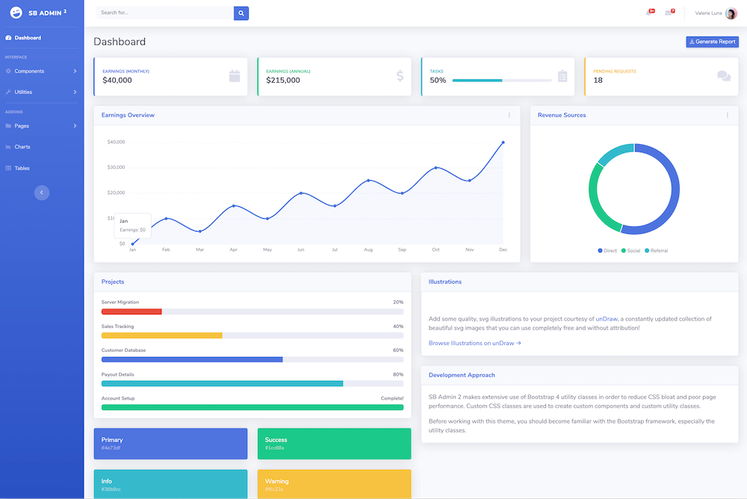Click the calendar icon on Monthly Earnings card

pos(235,75)
